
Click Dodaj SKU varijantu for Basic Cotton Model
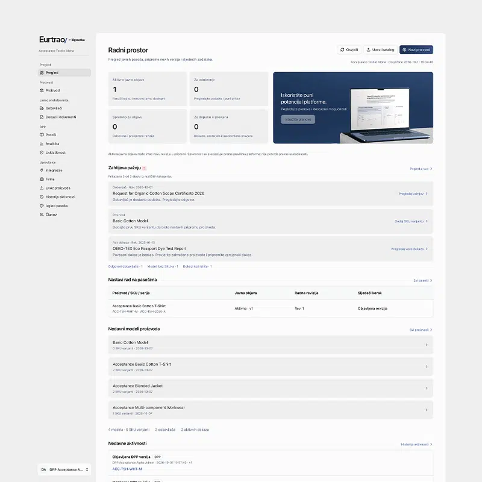[x=411, y=221]
